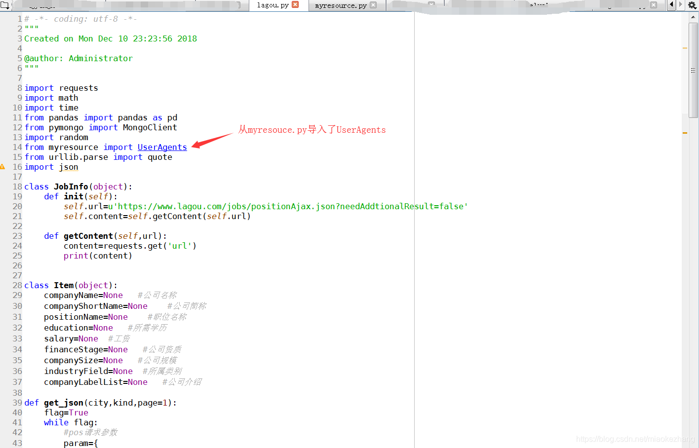Screen dimensions: 699x448
Task: Click the '# -*- coding: utf-8 -*-' comment
Action: click(x=80, y=19)
